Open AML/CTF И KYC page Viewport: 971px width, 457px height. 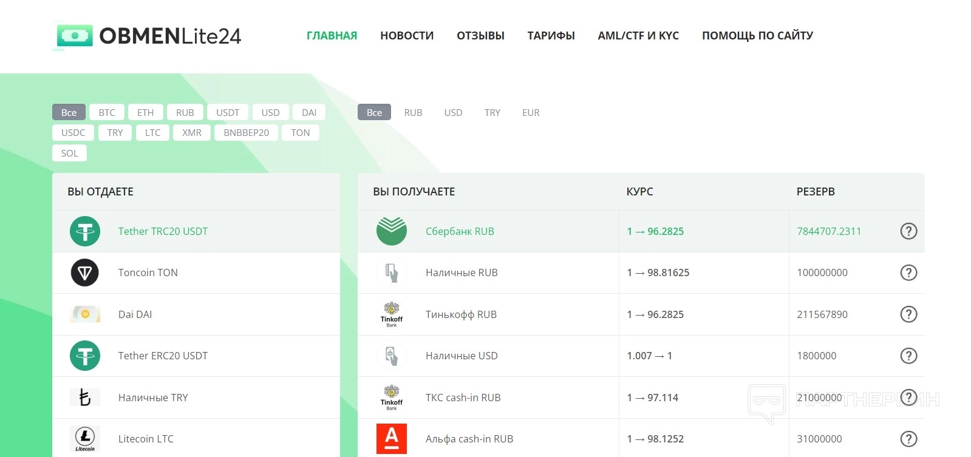tap(638, 36)
